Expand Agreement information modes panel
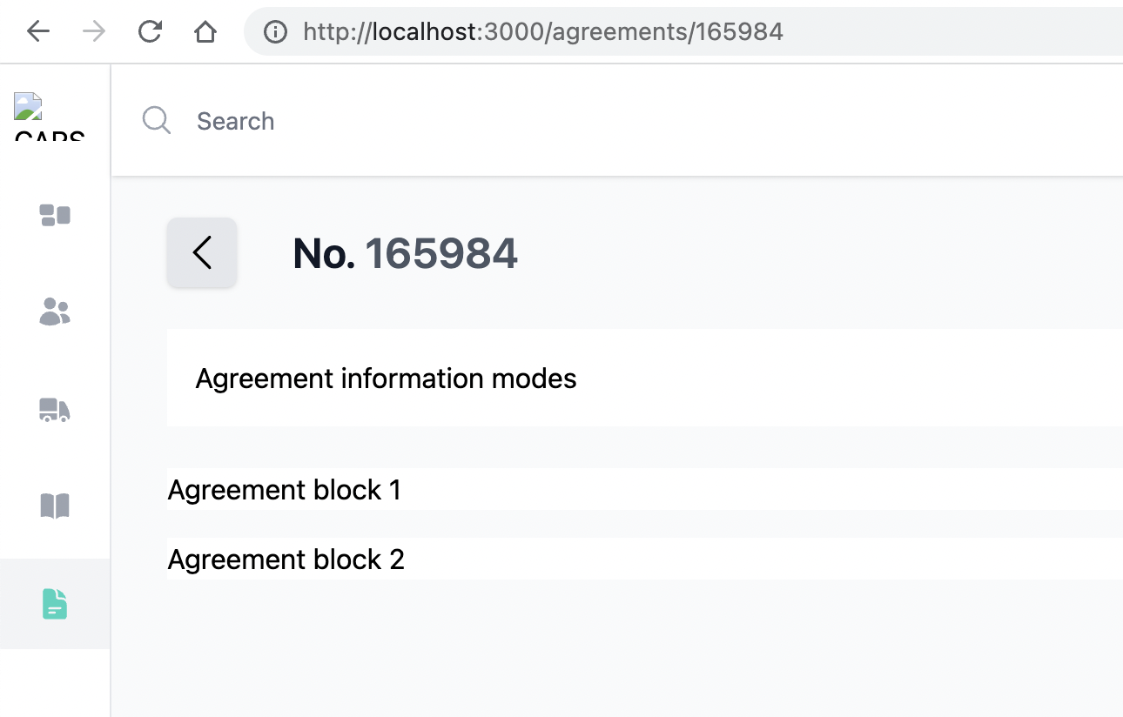1123x717 pixels. pyautogui.click(x=386, y=379)
